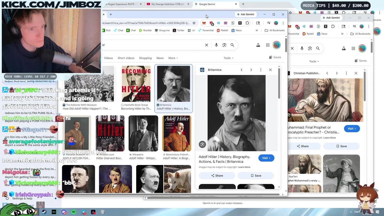The width and height of the screenshot is (384, 216).
Task: Click the microphone icon in the right window
Action: tap(302, 48)
